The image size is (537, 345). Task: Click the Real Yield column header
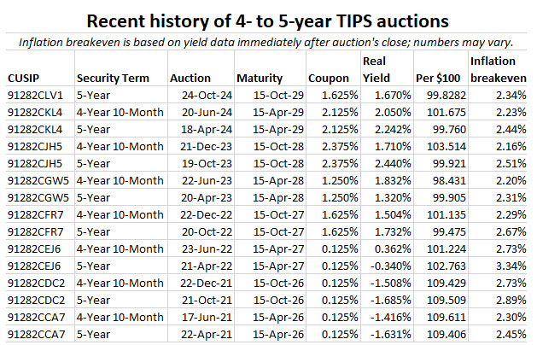pyautogui.click(x=379, y=69)
